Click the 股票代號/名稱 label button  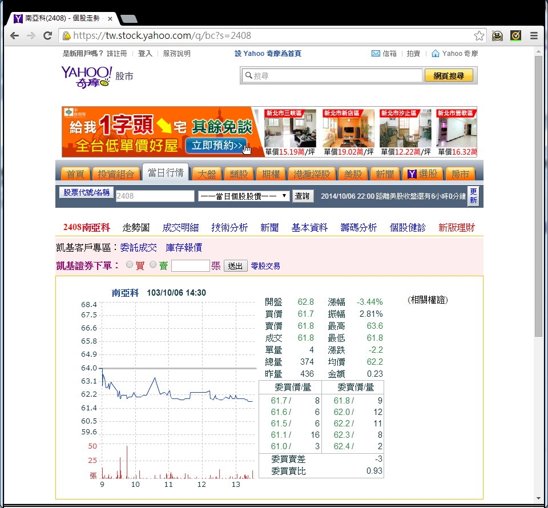[87, 192]
